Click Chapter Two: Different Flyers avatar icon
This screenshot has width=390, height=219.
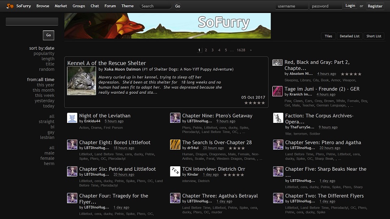coord(278,198)
